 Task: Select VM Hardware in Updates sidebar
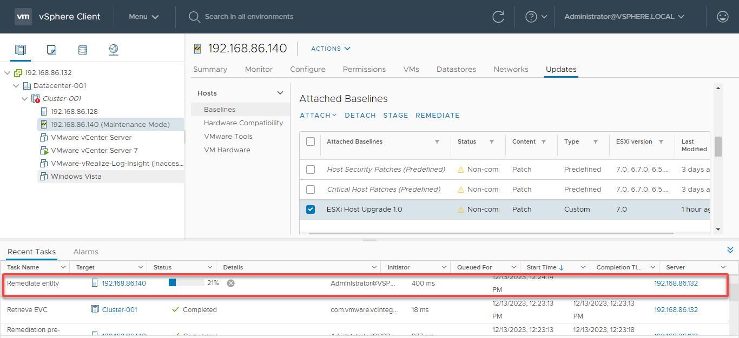pyautogui.click(x=227, y=150)
